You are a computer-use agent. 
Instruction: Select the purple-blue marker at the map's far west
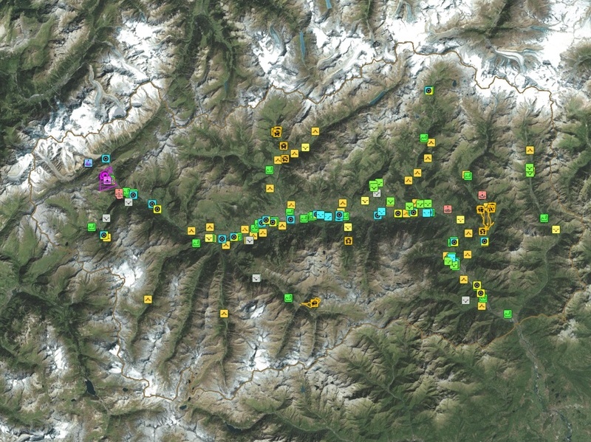[x=88, y=163]
